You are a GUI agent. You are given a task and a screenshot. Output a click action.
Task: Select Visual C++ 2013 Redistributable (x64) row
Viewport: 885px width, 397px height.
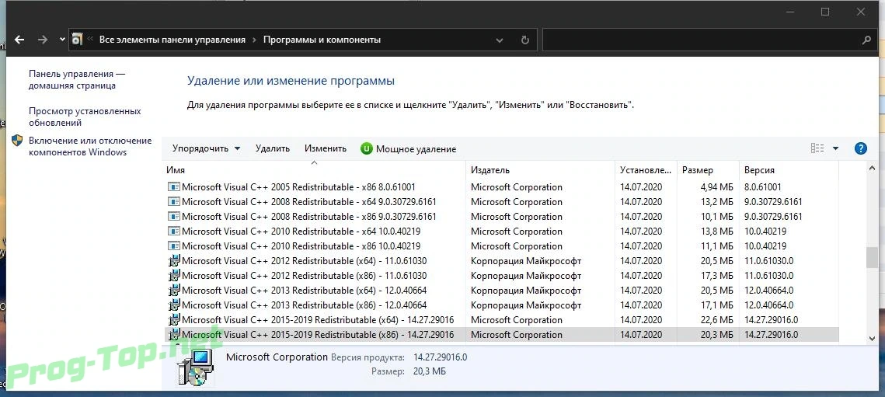click(501, 291)
